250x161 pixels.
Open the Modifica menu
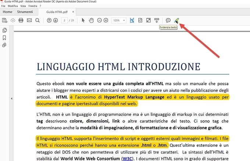[13, 6]
